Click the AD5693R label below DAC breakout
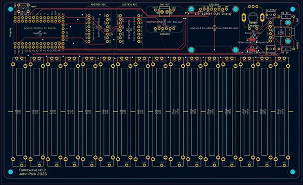The height and width of the screenshot is (185, 303). pyautogui.click(x=165, y=34)
